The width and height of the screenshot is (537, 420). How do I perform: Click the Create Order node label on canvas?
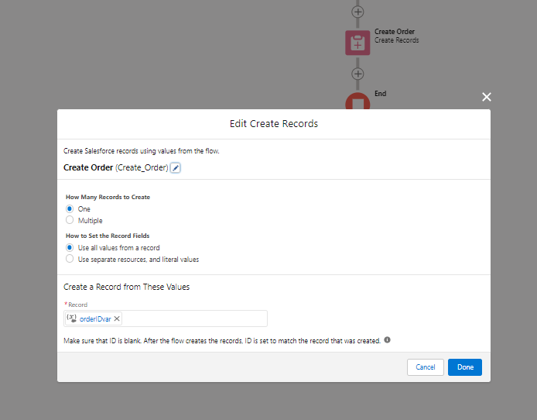coord(395,32)
